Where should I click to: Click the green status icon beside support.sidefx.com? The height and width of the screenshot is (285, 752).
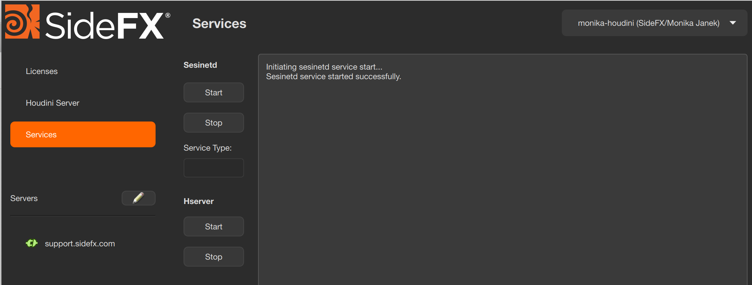tap(32, 243)
